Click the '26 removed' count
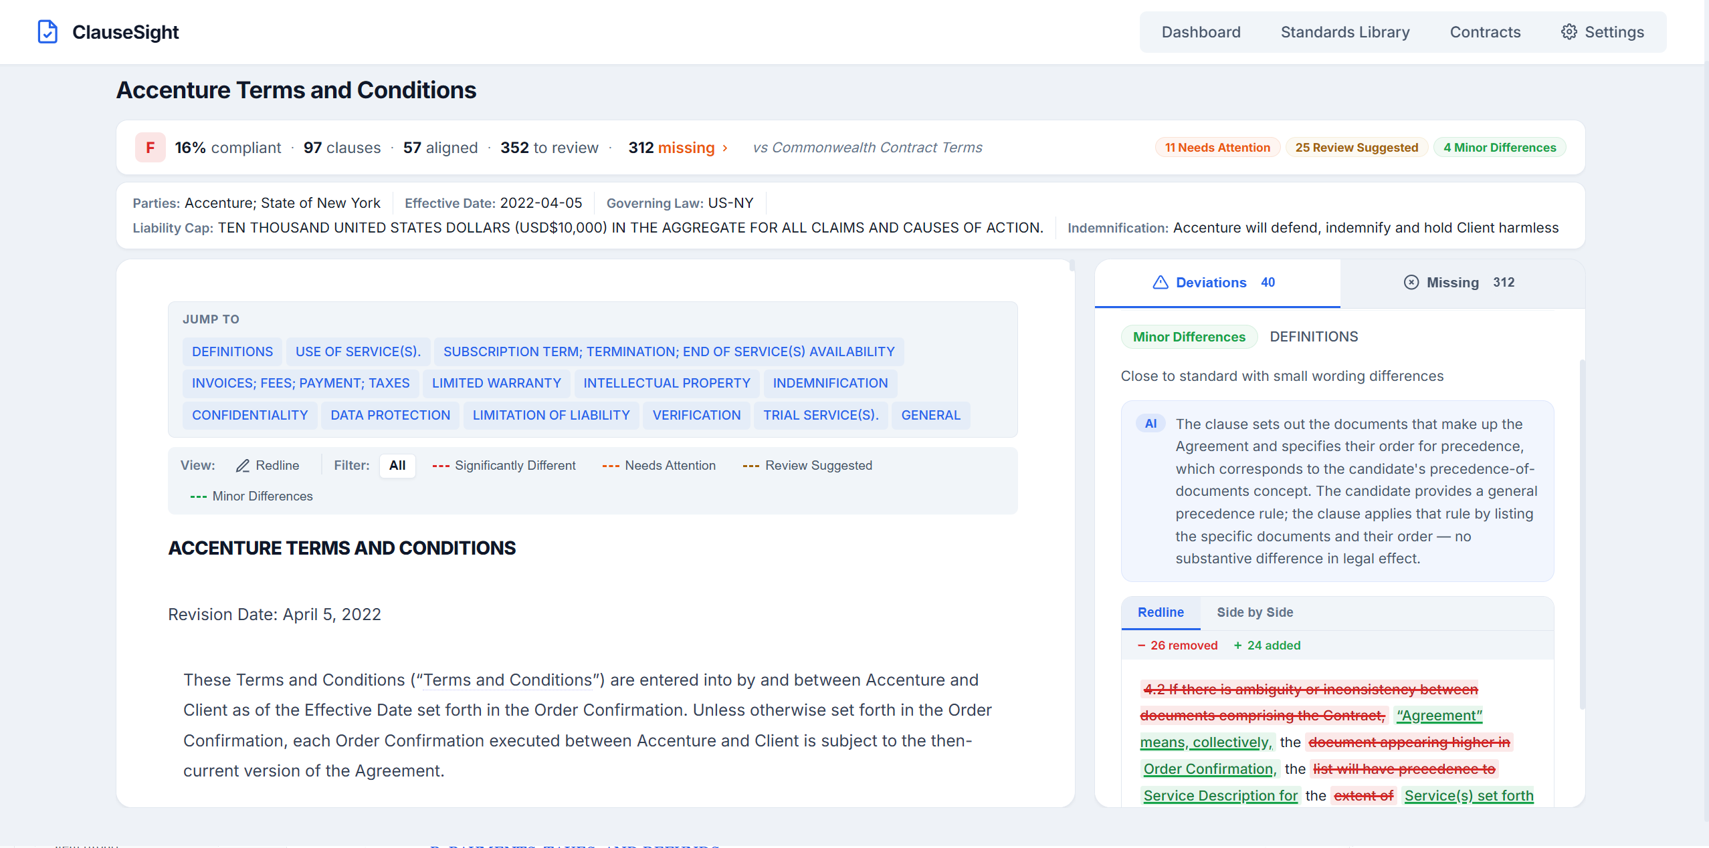This screenshot has width=1709, height=848. 1177,646
